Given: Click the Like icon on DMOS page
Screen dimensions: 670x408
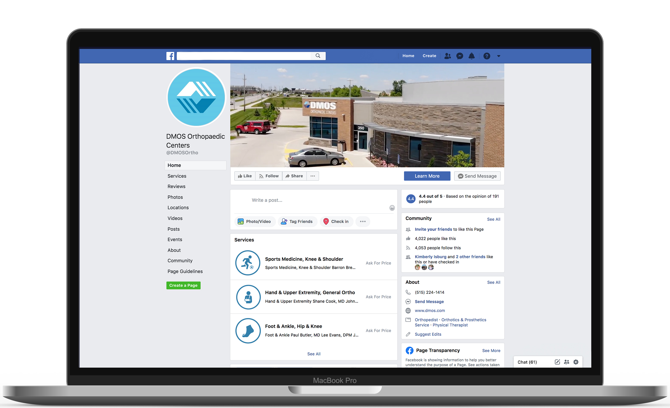Looking at the screenshot, I should (x=245, y=176).
